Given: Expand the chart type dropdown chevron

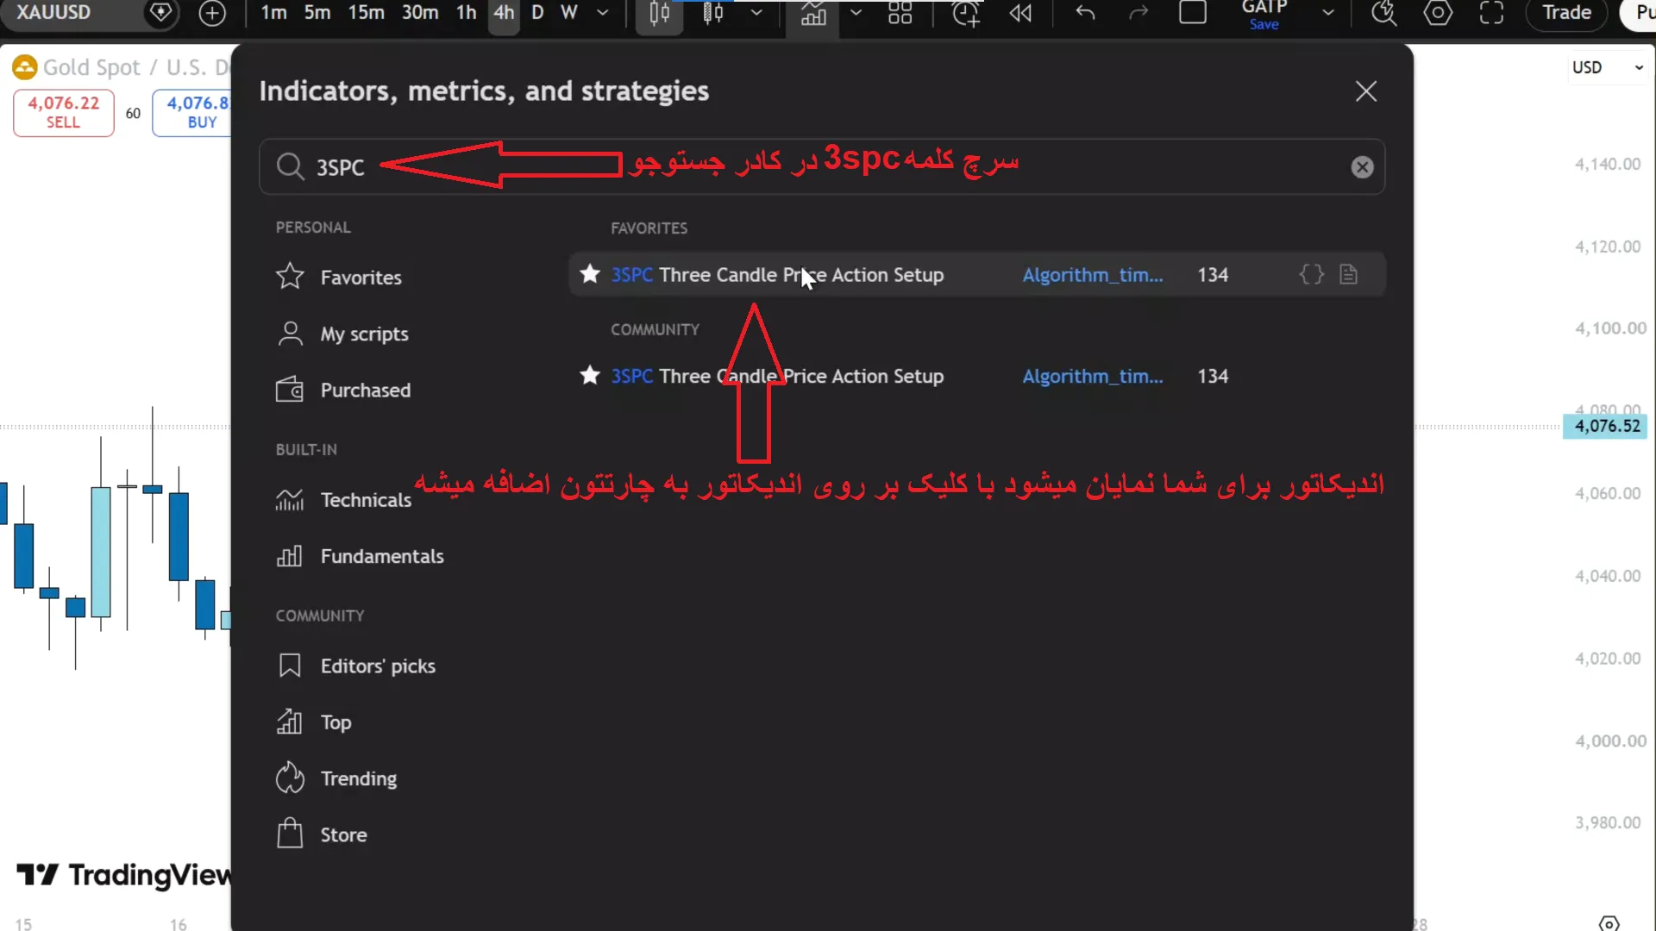Looking at the screenshot, I should pos(756,13).
